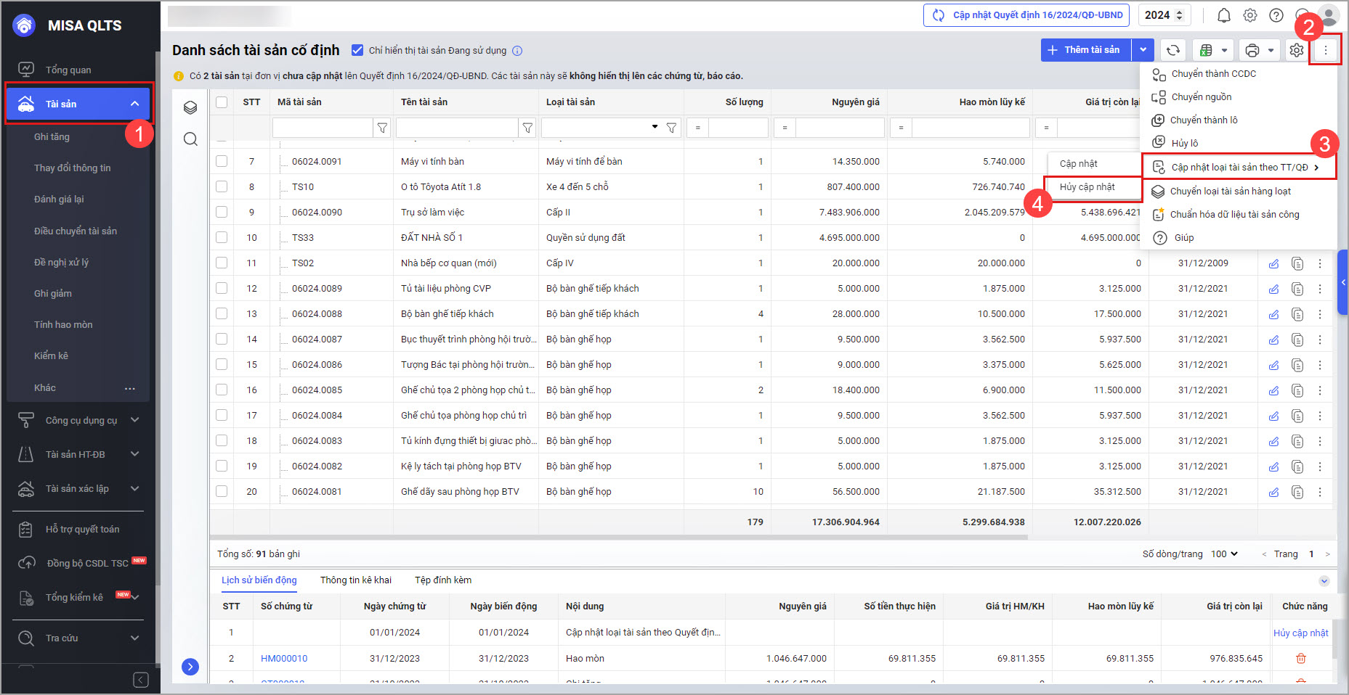Select 'Hủy cập nhật' from the submenu
This screenshot has width=1349, height=695.
pyautogui.click(x=1087, y=187)
